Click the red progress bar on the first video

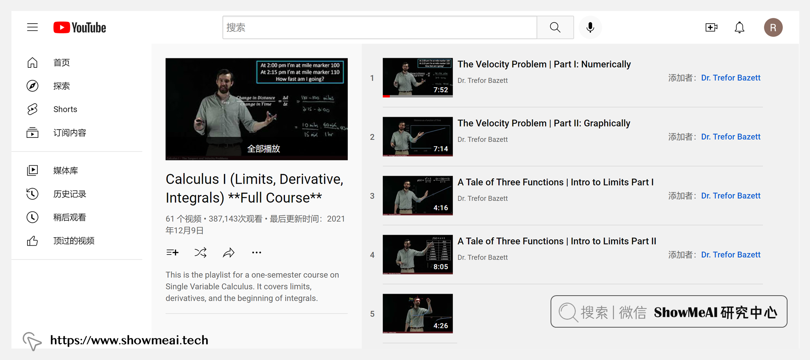(x=386, y=96)
